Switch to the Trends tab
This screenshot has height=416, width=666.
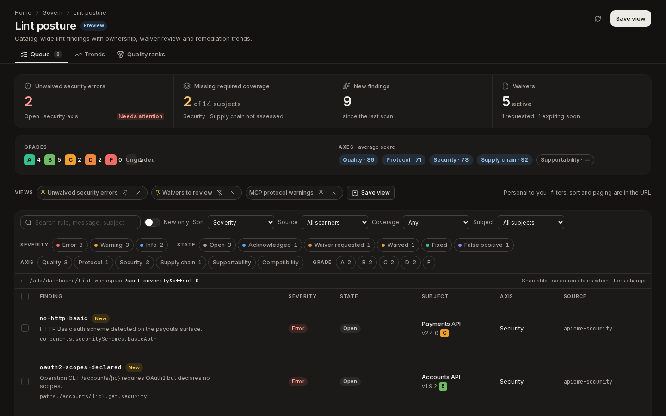tap(90, 55)
